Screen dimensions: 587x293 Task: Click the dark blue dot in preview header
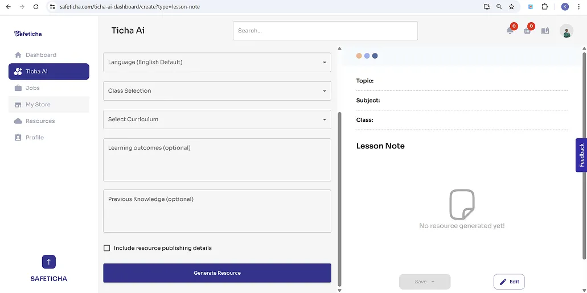[375, 56]
